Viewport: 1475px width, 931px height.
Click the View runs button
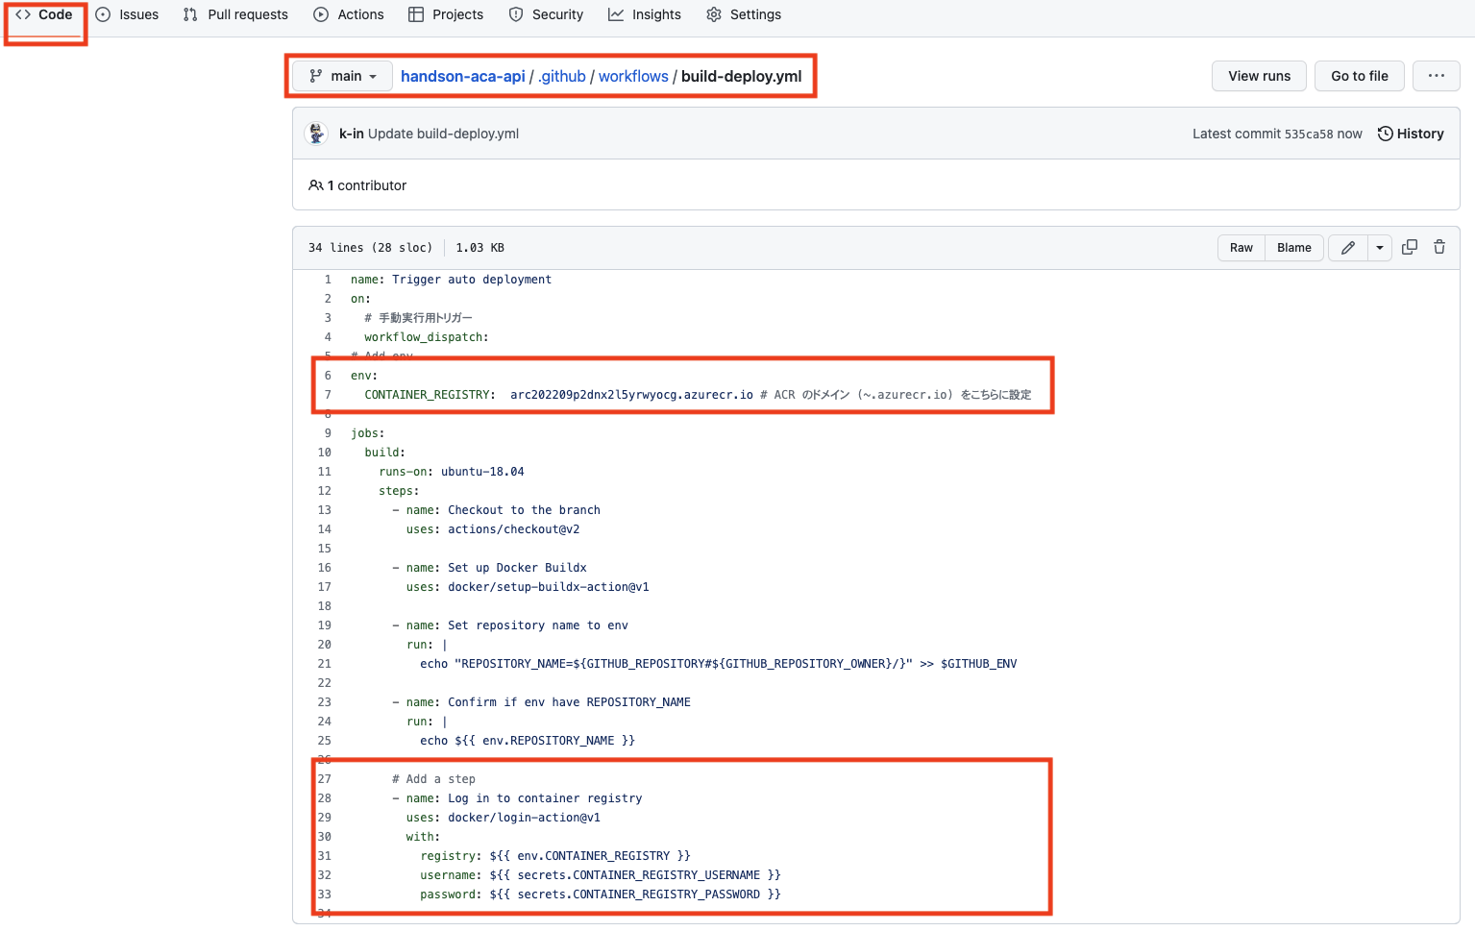(x=1259, y=76)
